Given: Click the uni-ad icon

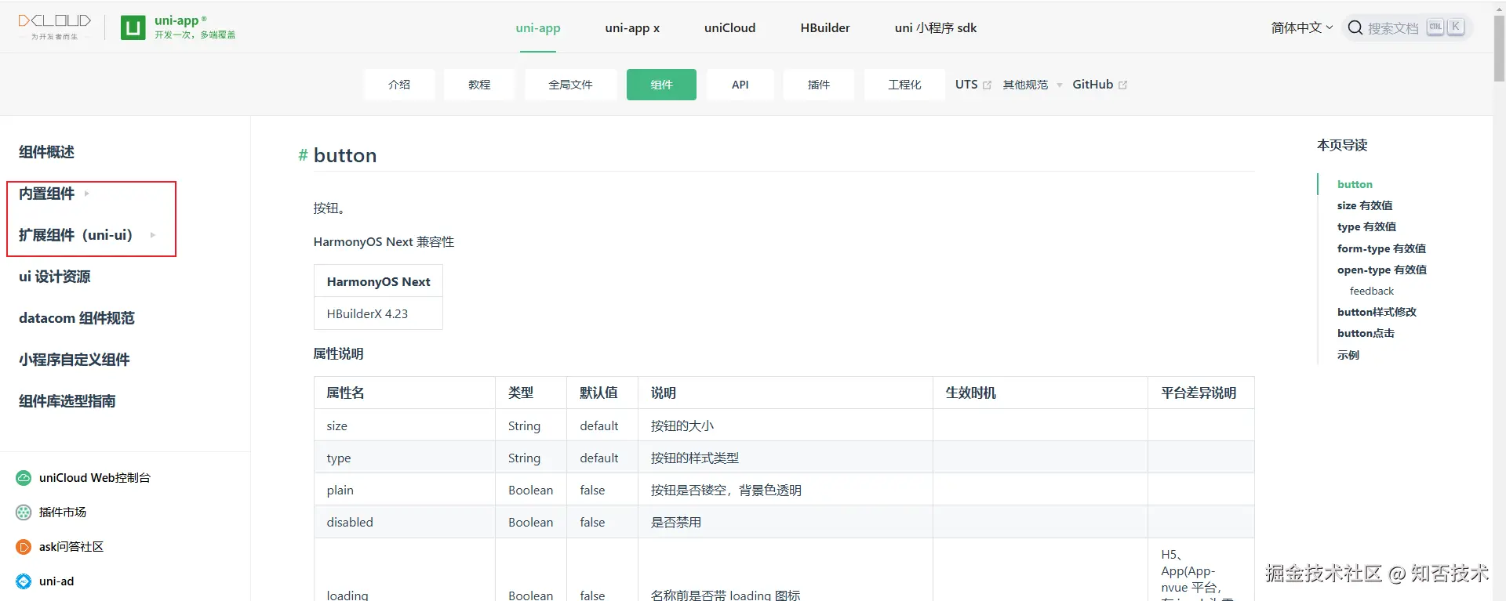Looking at the screenshot, I should click(x=24, y=581).
